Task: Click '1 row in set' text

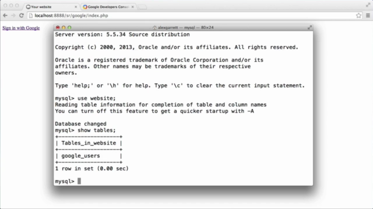Action: point(92,169)
